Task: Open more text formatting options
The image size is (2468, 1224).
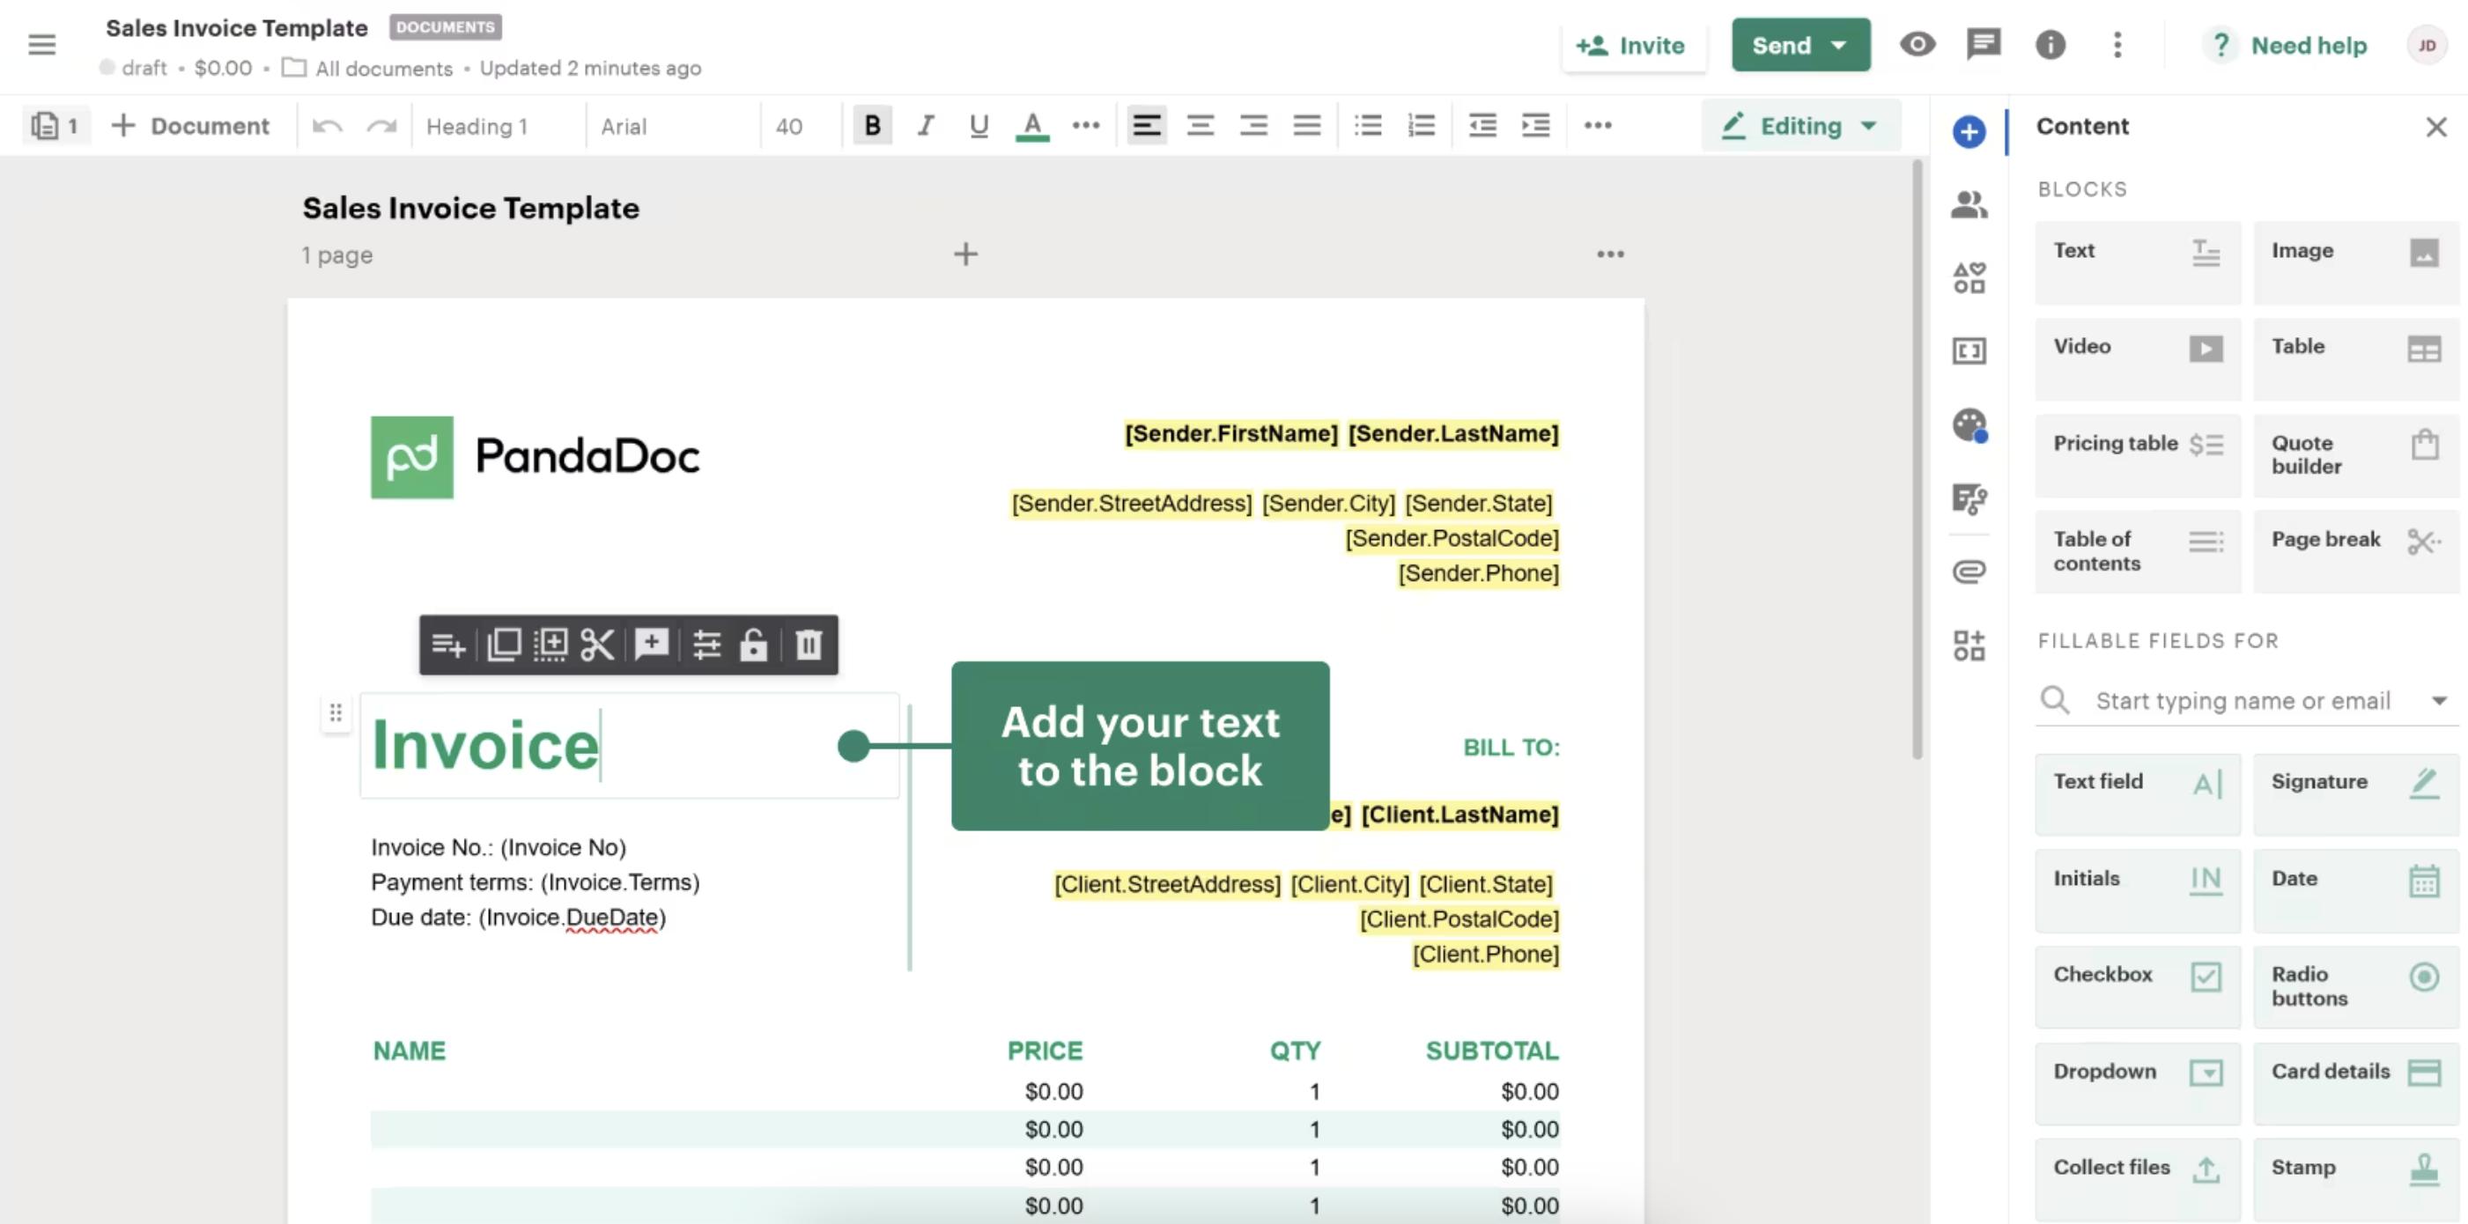Action: point(1085,125)
